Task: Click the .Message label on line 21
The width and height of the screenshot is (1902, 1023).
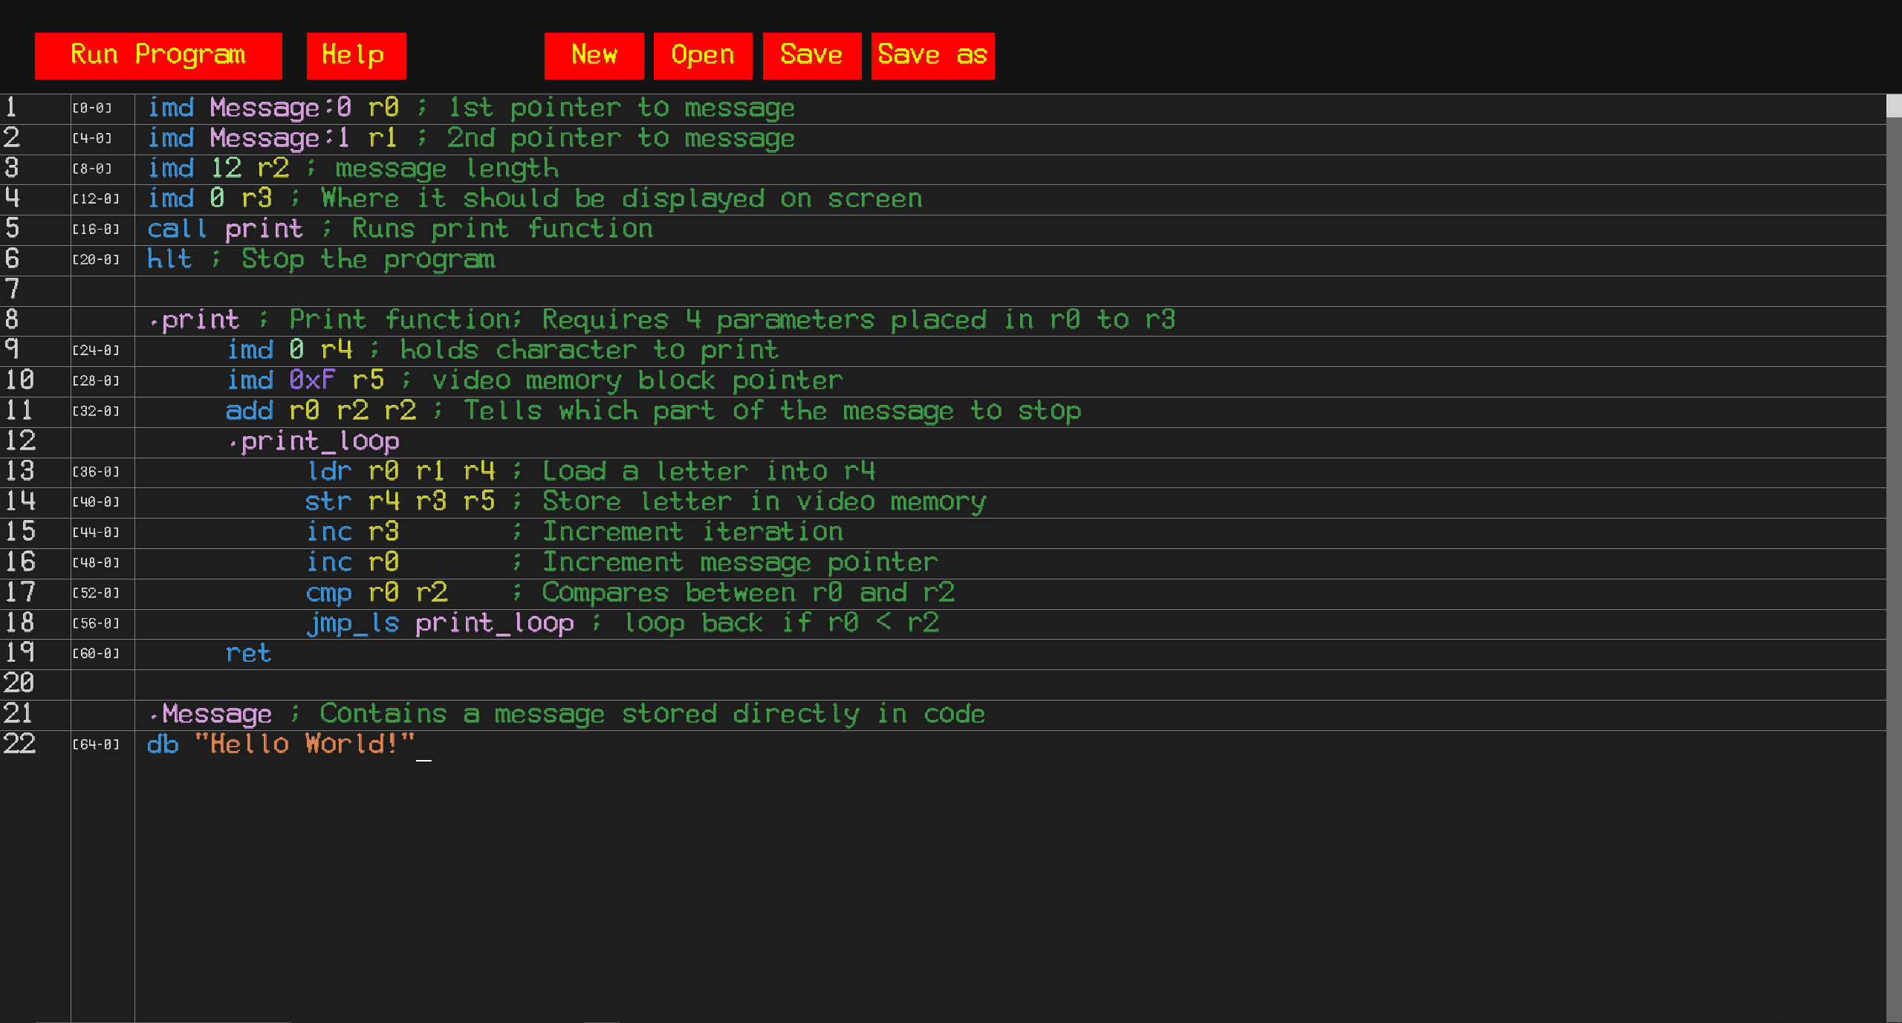Action: [x=212, y=714]
